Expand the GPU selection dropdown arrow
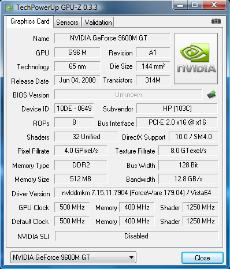Viewport: 230px width, 269px height. 131,257
